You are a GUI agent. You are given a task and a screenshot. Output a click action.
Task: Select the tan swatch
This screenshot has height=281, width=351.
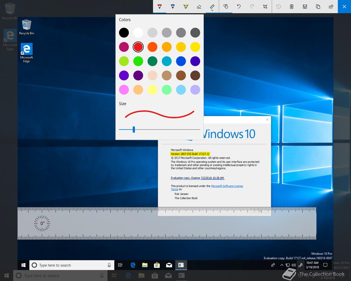pyautogui.click(x=167, y=75)
